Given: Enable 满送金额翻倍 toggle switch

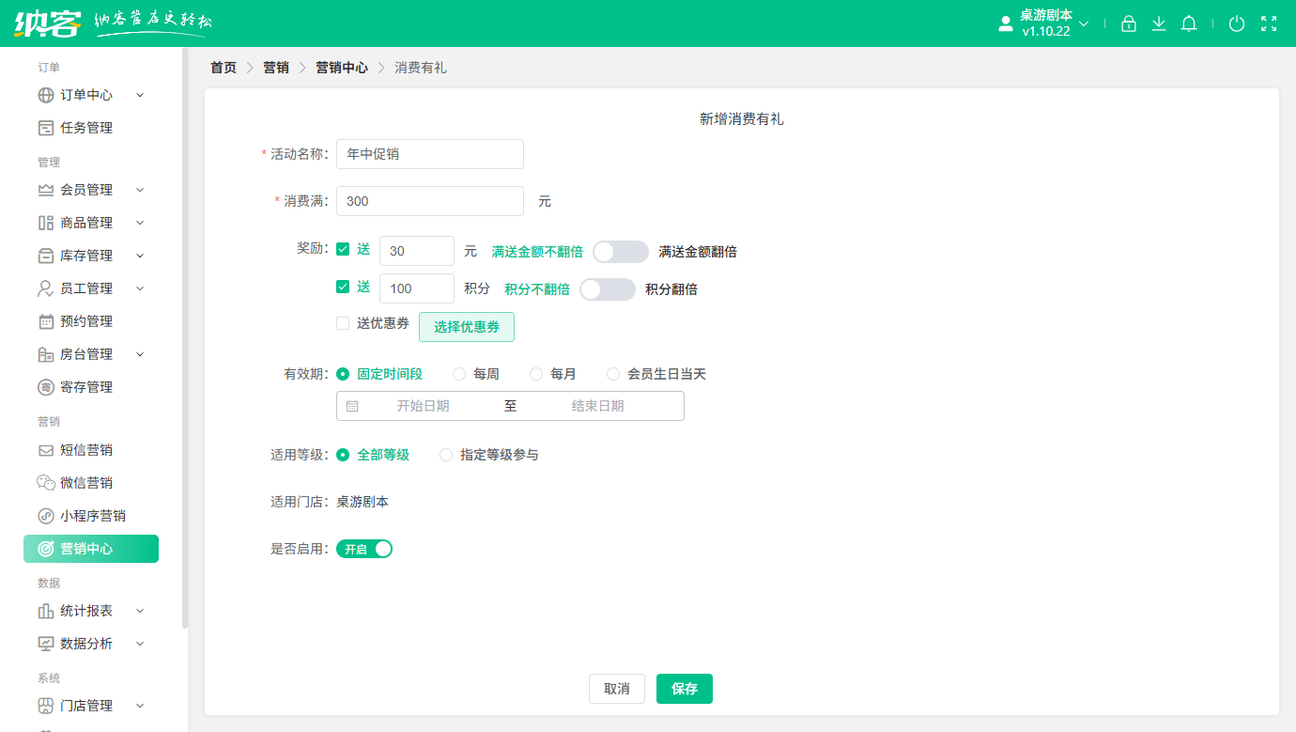Looking at the screenshot, I should (622, 251).
